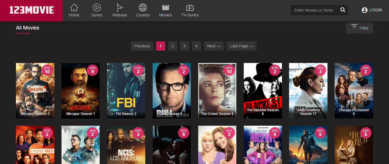The image size is (389, 164).
Task: Open The Crown Season 4 poster
Action: tap(217, 91)
